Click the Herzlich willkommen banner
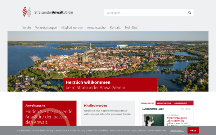 110,85
